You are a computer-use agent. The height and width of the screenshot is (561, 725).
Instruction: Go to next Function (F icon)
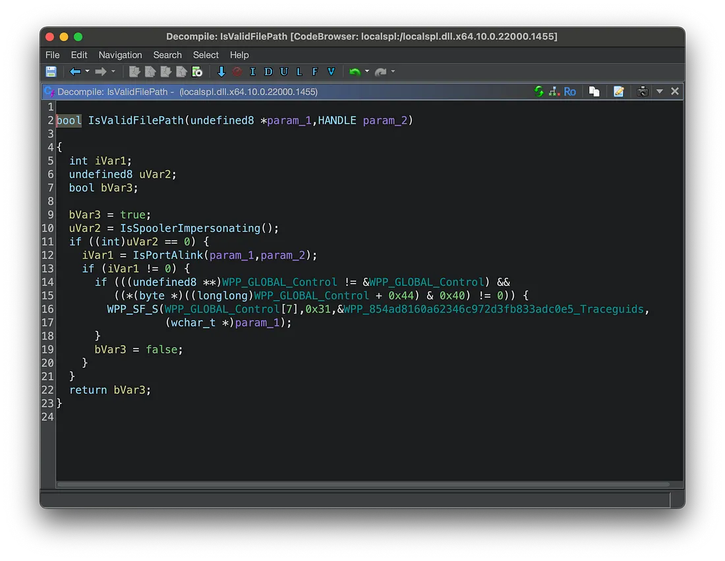[x=315, y=72]
